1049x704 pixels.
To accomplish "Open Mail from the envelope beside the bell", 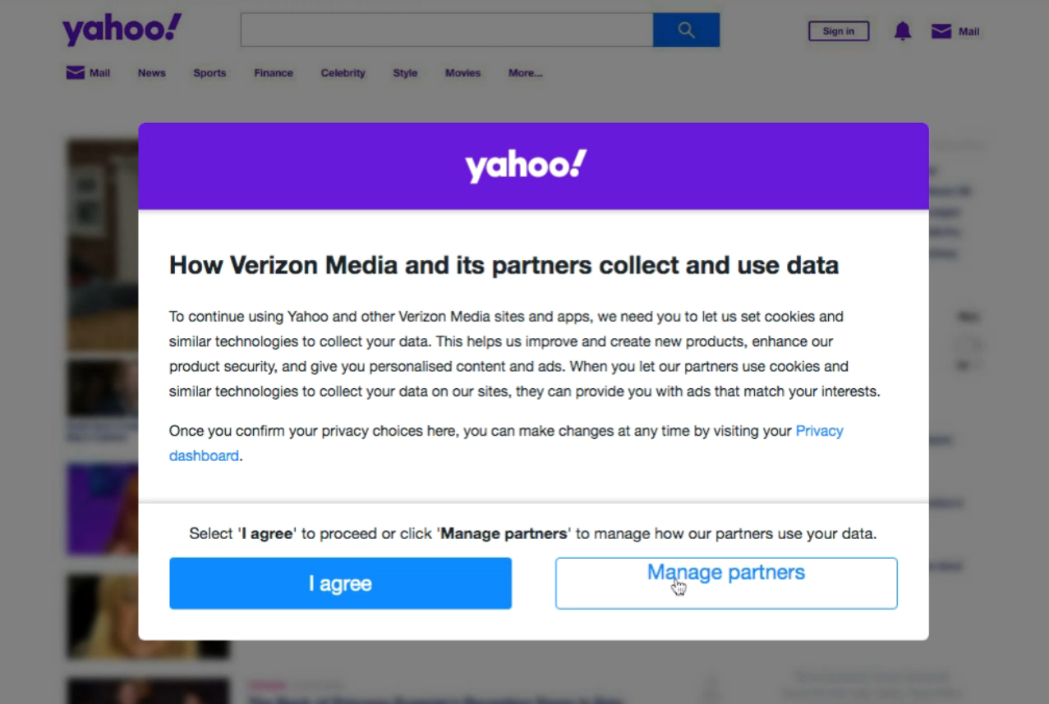I will (x=941, y=31).
